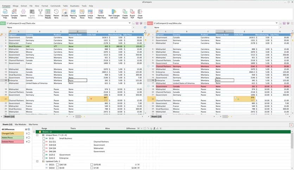Open the Commands ribbon tab
The image size is (294, 170).
56,6
